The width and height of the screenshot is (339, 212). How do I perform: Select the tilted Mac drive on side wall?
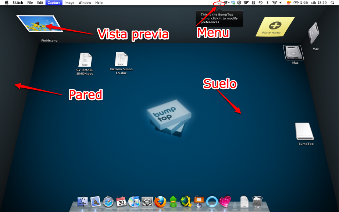pos(314,34)
